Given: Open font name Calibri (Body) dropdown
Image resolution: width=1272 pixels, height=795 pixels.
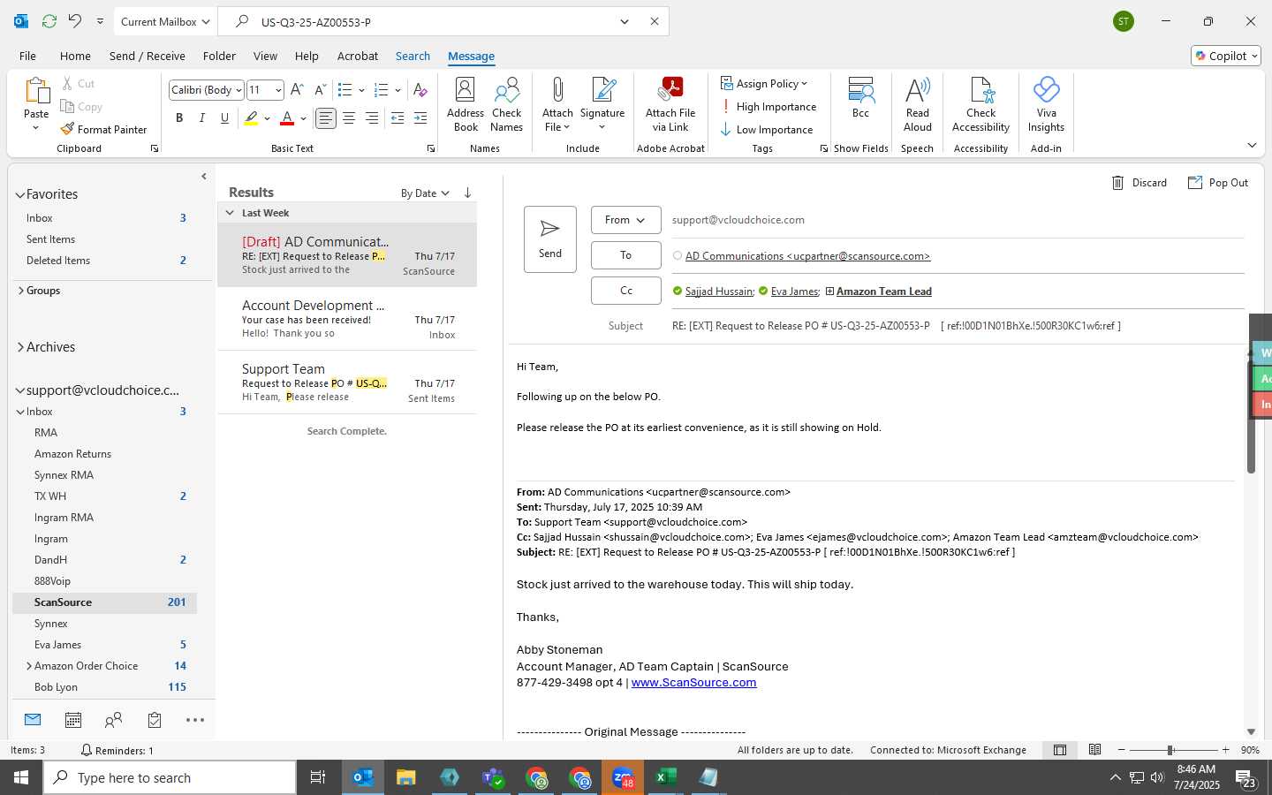Looking at the screenshot, I should [x=238, y=90].
